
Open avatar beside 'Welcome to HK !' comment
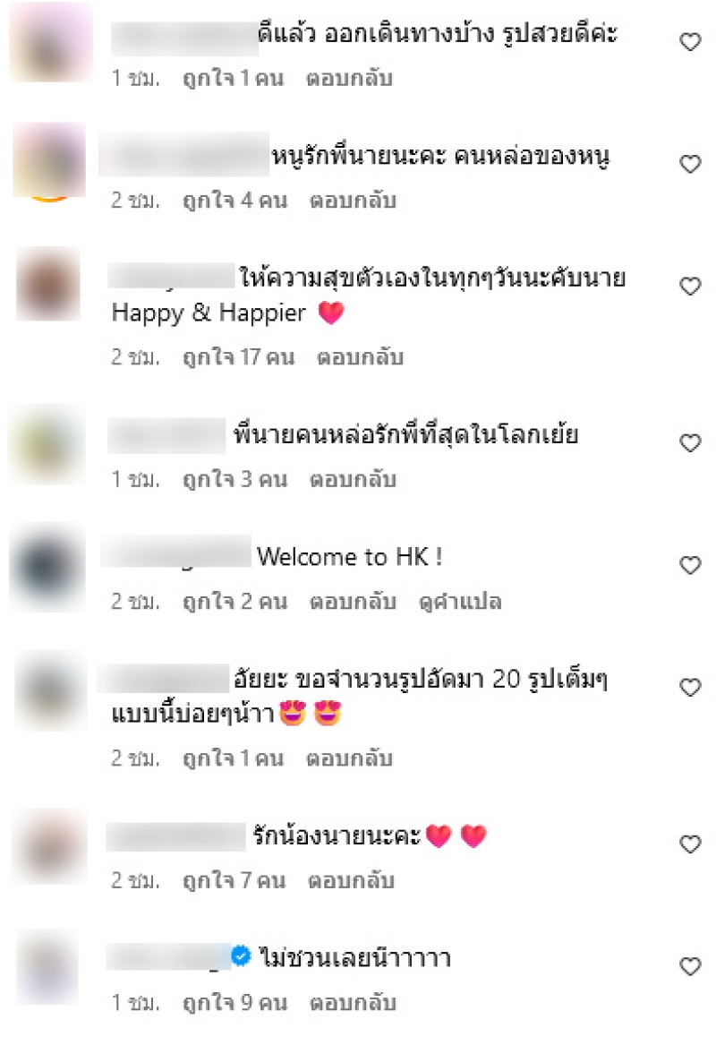[x=47, y=567]
